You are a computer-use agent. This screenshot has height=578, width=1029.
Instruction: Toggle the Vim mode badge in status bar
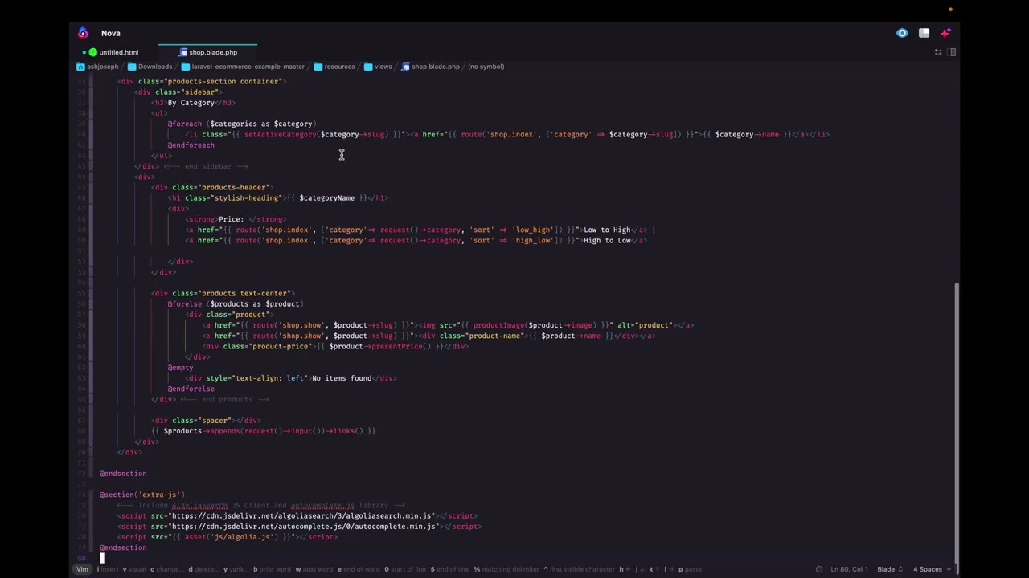click(82, 569)
